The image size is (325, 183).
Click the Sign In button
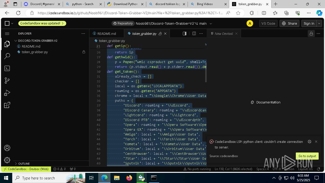(309, 23)
